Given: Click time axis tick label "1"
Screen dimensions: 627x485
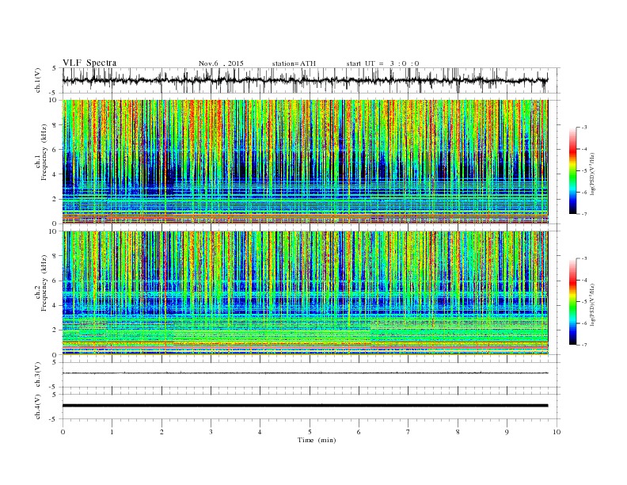Looking at the screenshot, I should pos(112,432).
